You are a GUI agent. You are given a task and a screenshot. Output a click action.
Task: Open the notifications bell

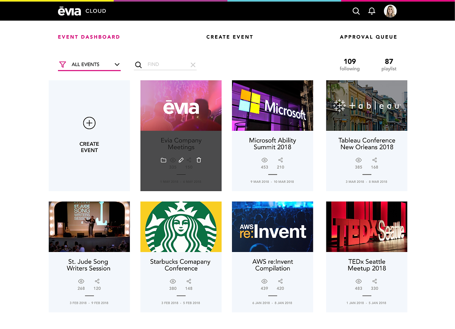[372, 11]
